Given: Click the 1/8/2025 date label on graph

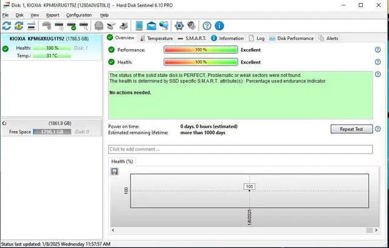Looking at the screenshot, I should tap(250, 217).
